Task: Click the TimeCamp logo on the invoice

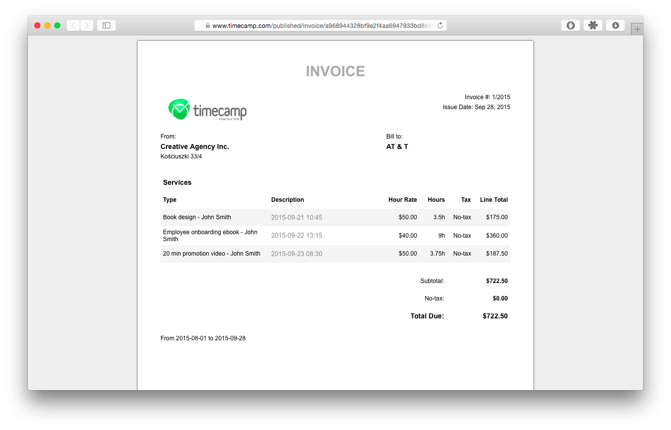Action: click(207, 109)
